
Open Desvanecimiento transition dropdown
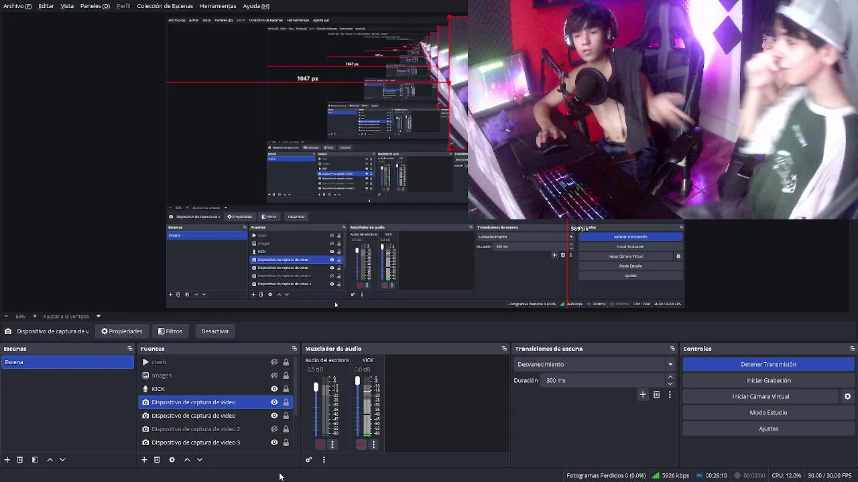(595, 364)
